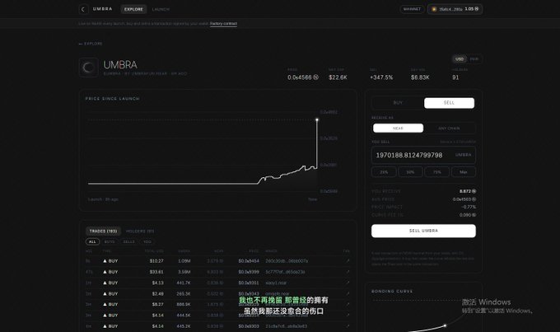Open the Factory contract link
Image resolution: width=560 pixels, height=332 pixels.
click(x=223, y=24)
